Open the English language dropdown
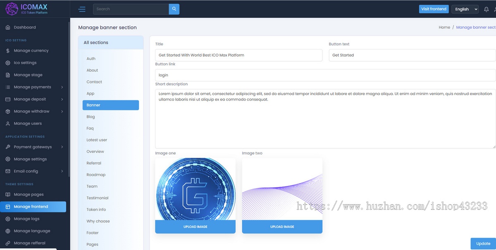Screen dimensions: 496x250 click(465, 9)
